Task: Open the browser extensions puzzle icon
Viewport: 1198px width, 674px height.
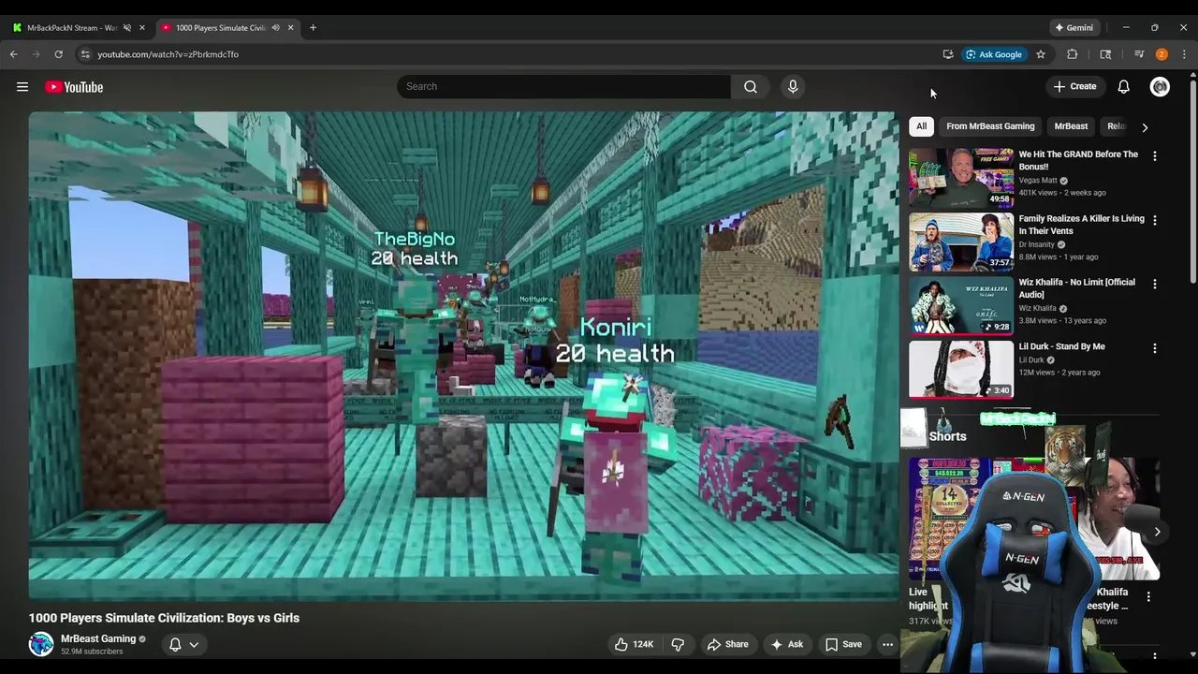Action: [1073, 54]
